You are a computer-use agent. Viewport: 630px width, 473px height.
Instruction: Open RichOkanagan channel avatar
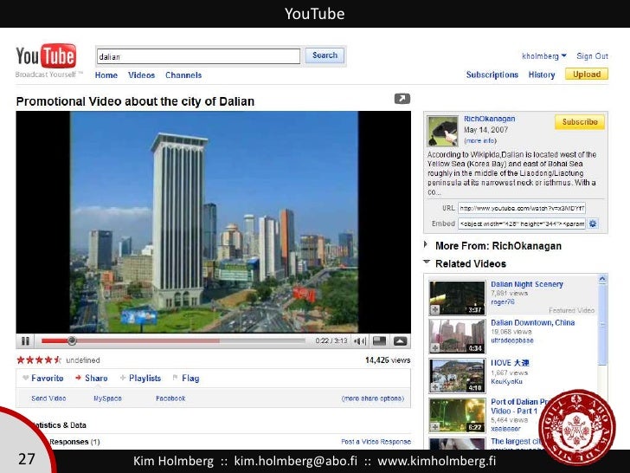click(442, 131)
